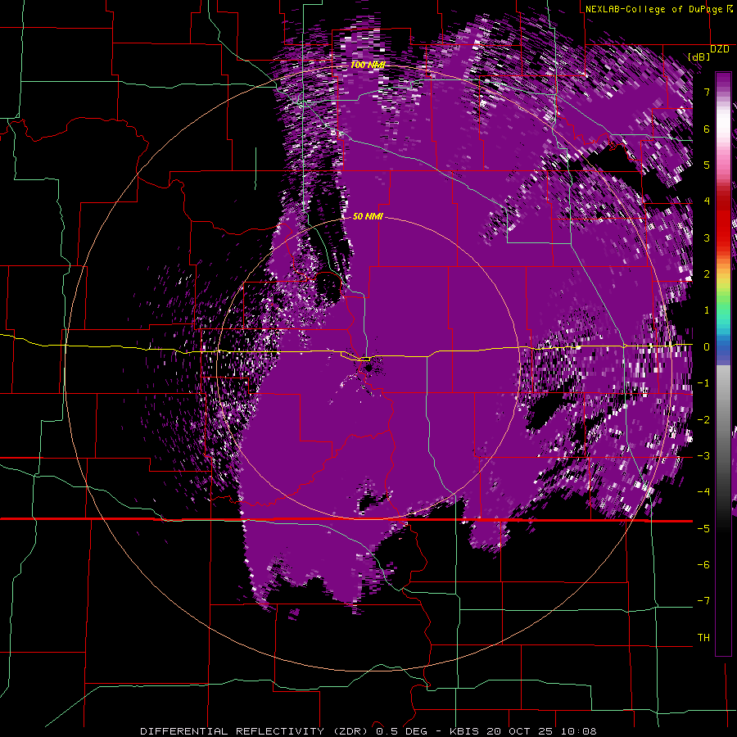Viewport: 737px width, 737px height.
Task: Click the -1 value on color scale
Action: click(x=703, y=383)
